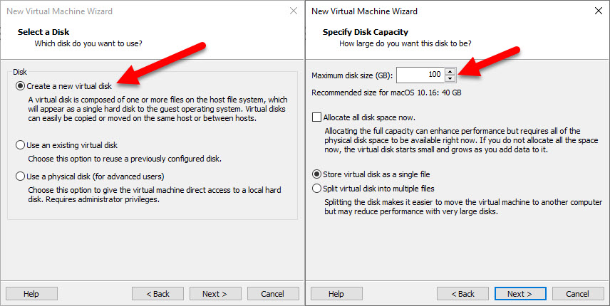Close the Specify Disk Capacity wizard window

tap(599, 11)
